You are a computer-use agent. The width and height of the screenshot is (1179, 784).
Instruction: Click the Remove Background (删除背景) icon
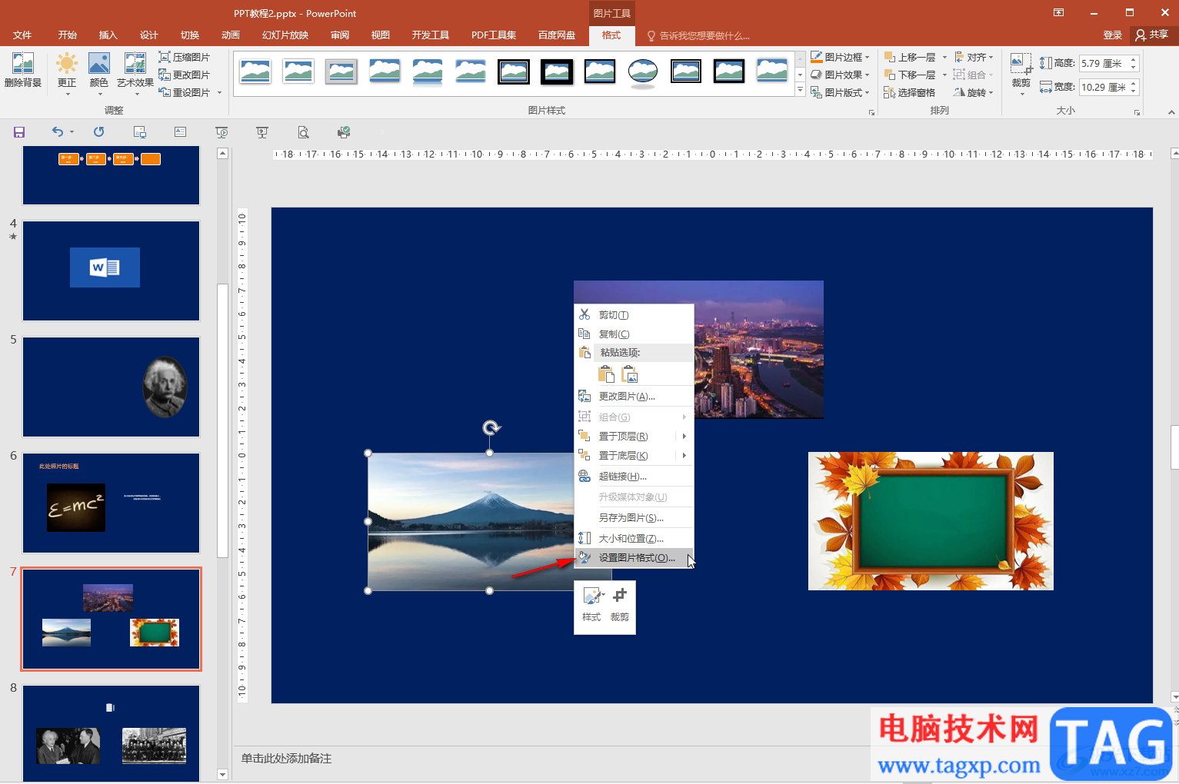click(23, 70)
